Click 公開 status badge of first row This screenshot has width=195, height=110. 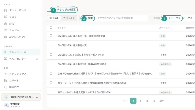coord(162,36)
